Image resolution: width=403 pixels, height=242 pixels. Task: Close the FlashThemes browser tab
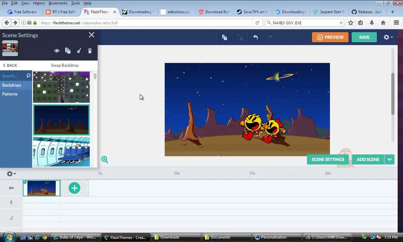[x=115, y=12]
